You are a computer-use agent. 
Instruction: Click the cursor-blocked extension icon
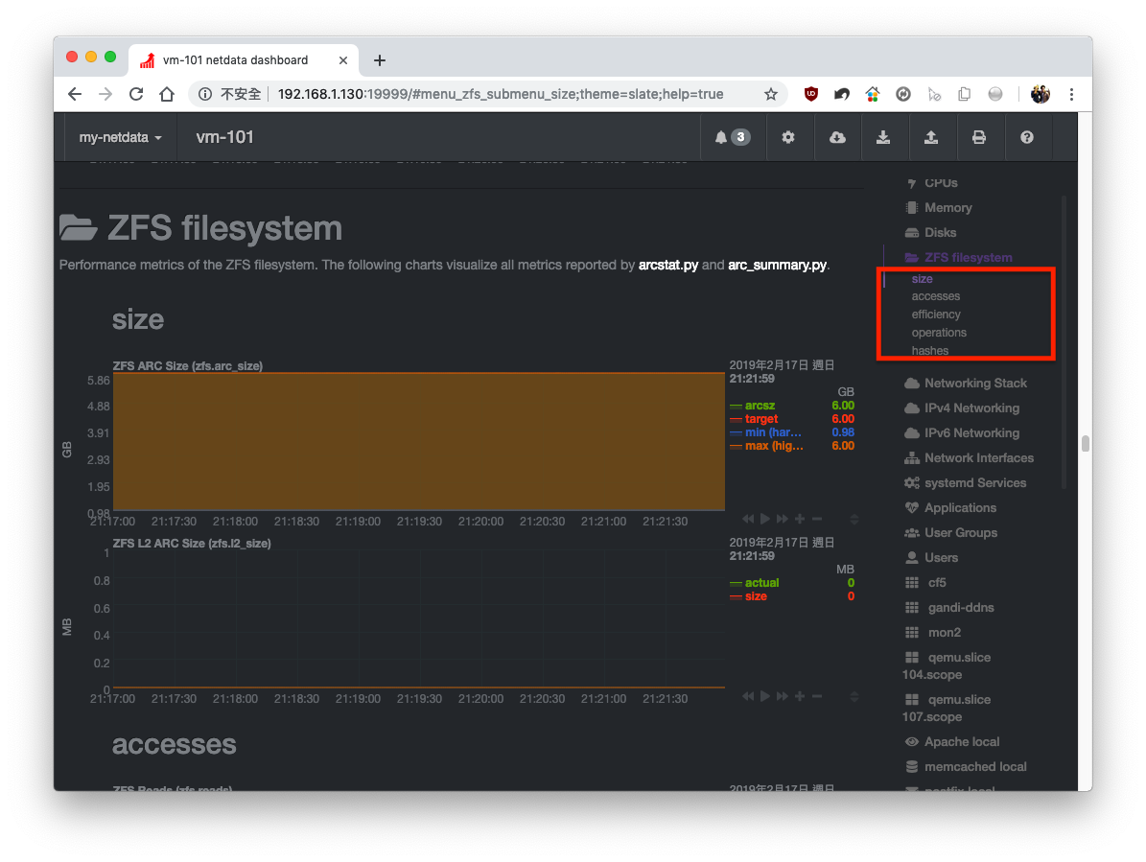coord(934,94)
